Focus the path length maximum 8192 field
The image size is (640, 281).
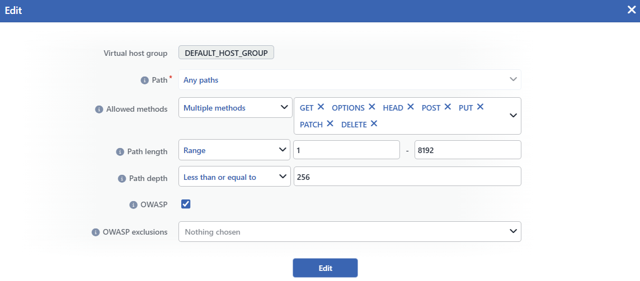pos(468,150)
